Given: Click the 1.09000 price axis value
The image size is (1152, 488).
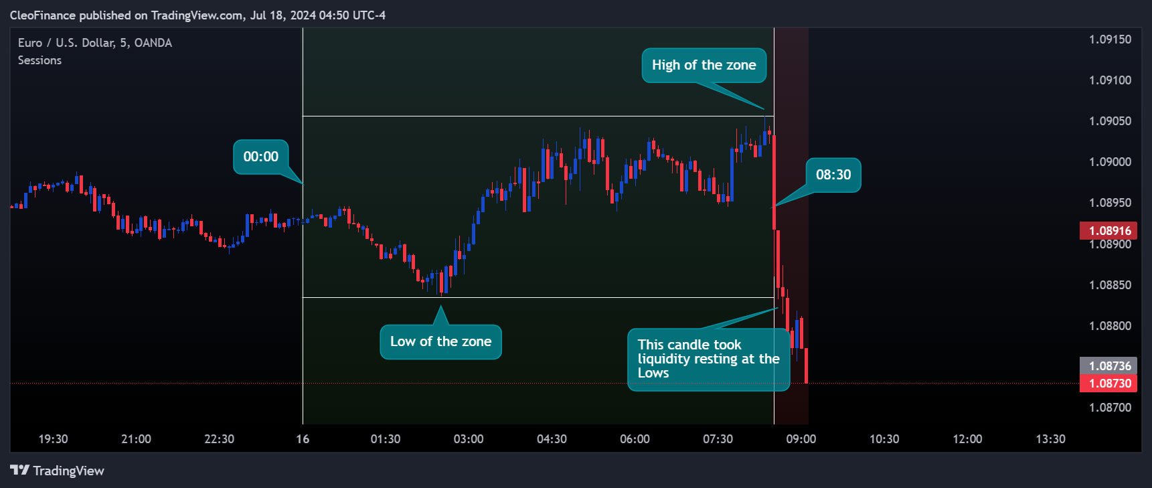Looking at the screenshot, I should (x=1110, y=162).
